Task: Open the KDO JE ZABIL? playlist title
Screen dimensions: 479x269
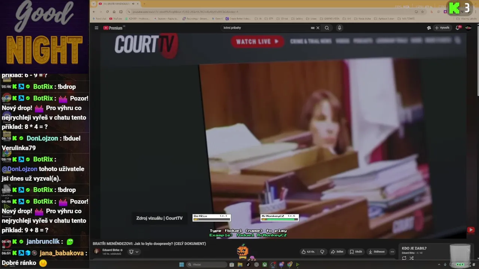Action: [414, 248]
